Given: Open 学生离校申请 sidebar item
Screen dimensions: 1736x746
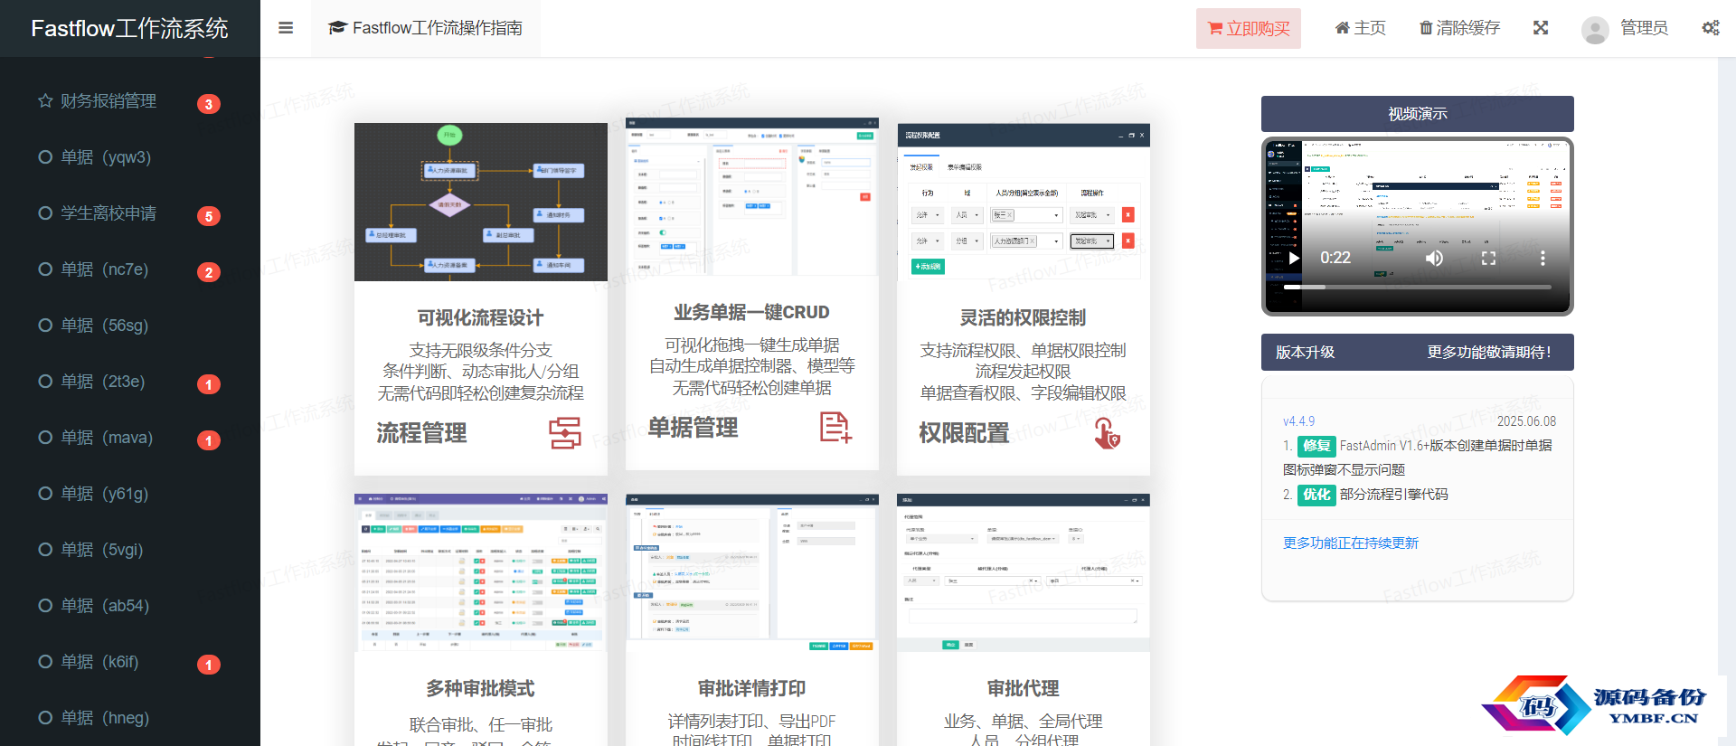Looking at the screenshot, I should (130, 213).
